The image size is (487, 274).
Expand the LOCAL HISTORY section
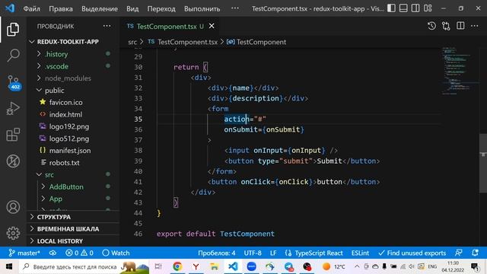point(74,241)
